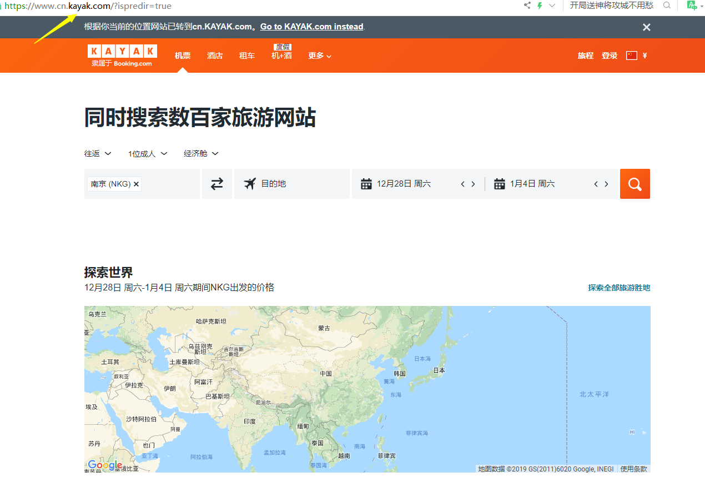Image resolution: width=705 pixels, height=487 pixels.
Task: Open 旅程 trips in the header
Action: 586,56
